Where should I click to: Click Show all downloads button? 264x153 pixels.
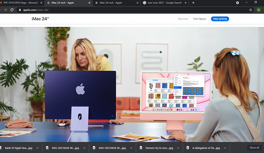point(254,148)
